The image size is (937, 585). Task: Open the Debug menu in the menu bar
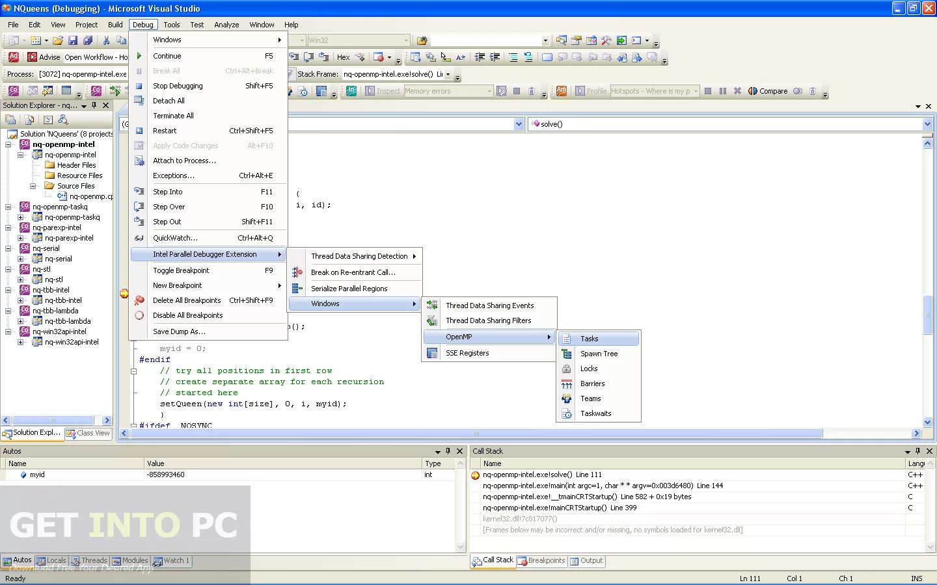coord(143,25)
